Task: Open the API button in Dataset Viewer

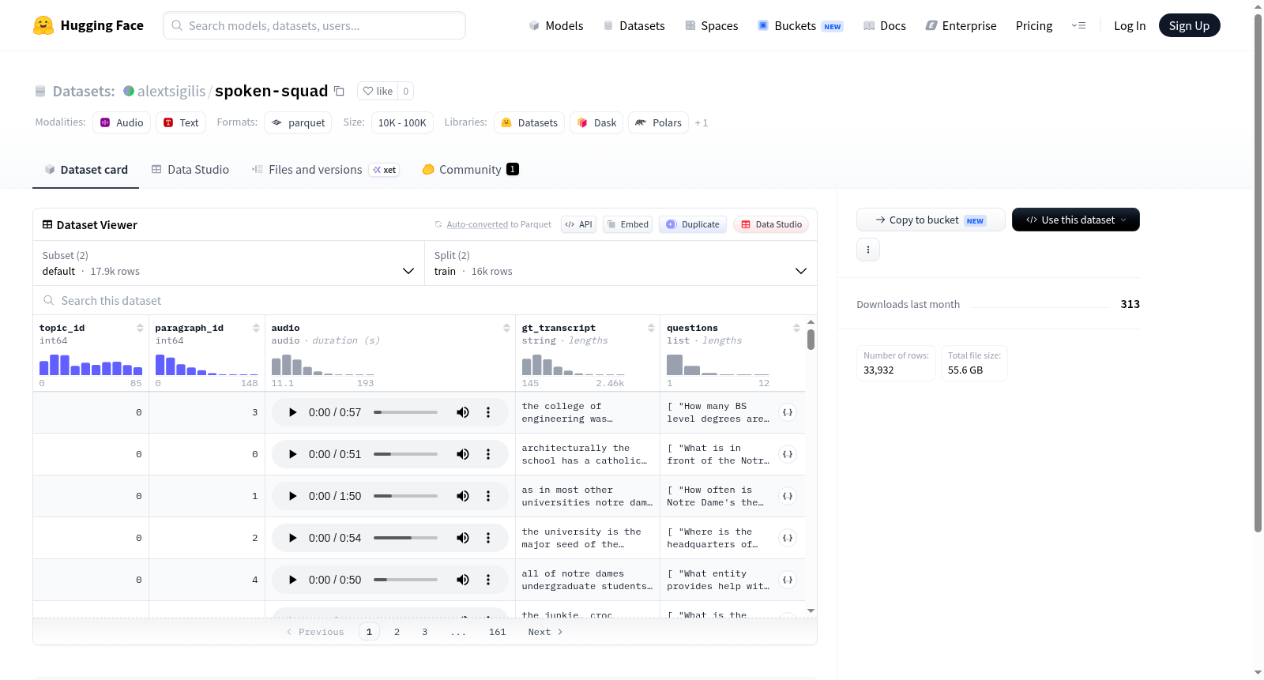Action: (579, 224)
